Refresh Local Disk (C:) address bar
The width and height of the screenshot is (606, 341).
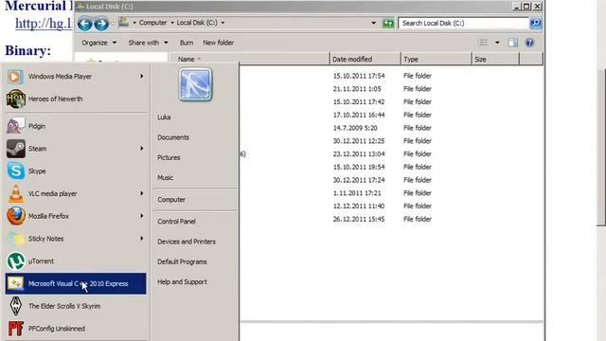tap(388, 23)
